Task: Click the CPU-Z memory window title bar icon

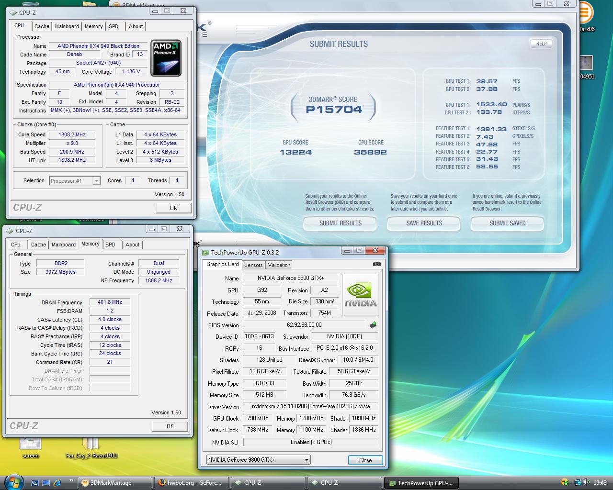Action: (10, 231)
